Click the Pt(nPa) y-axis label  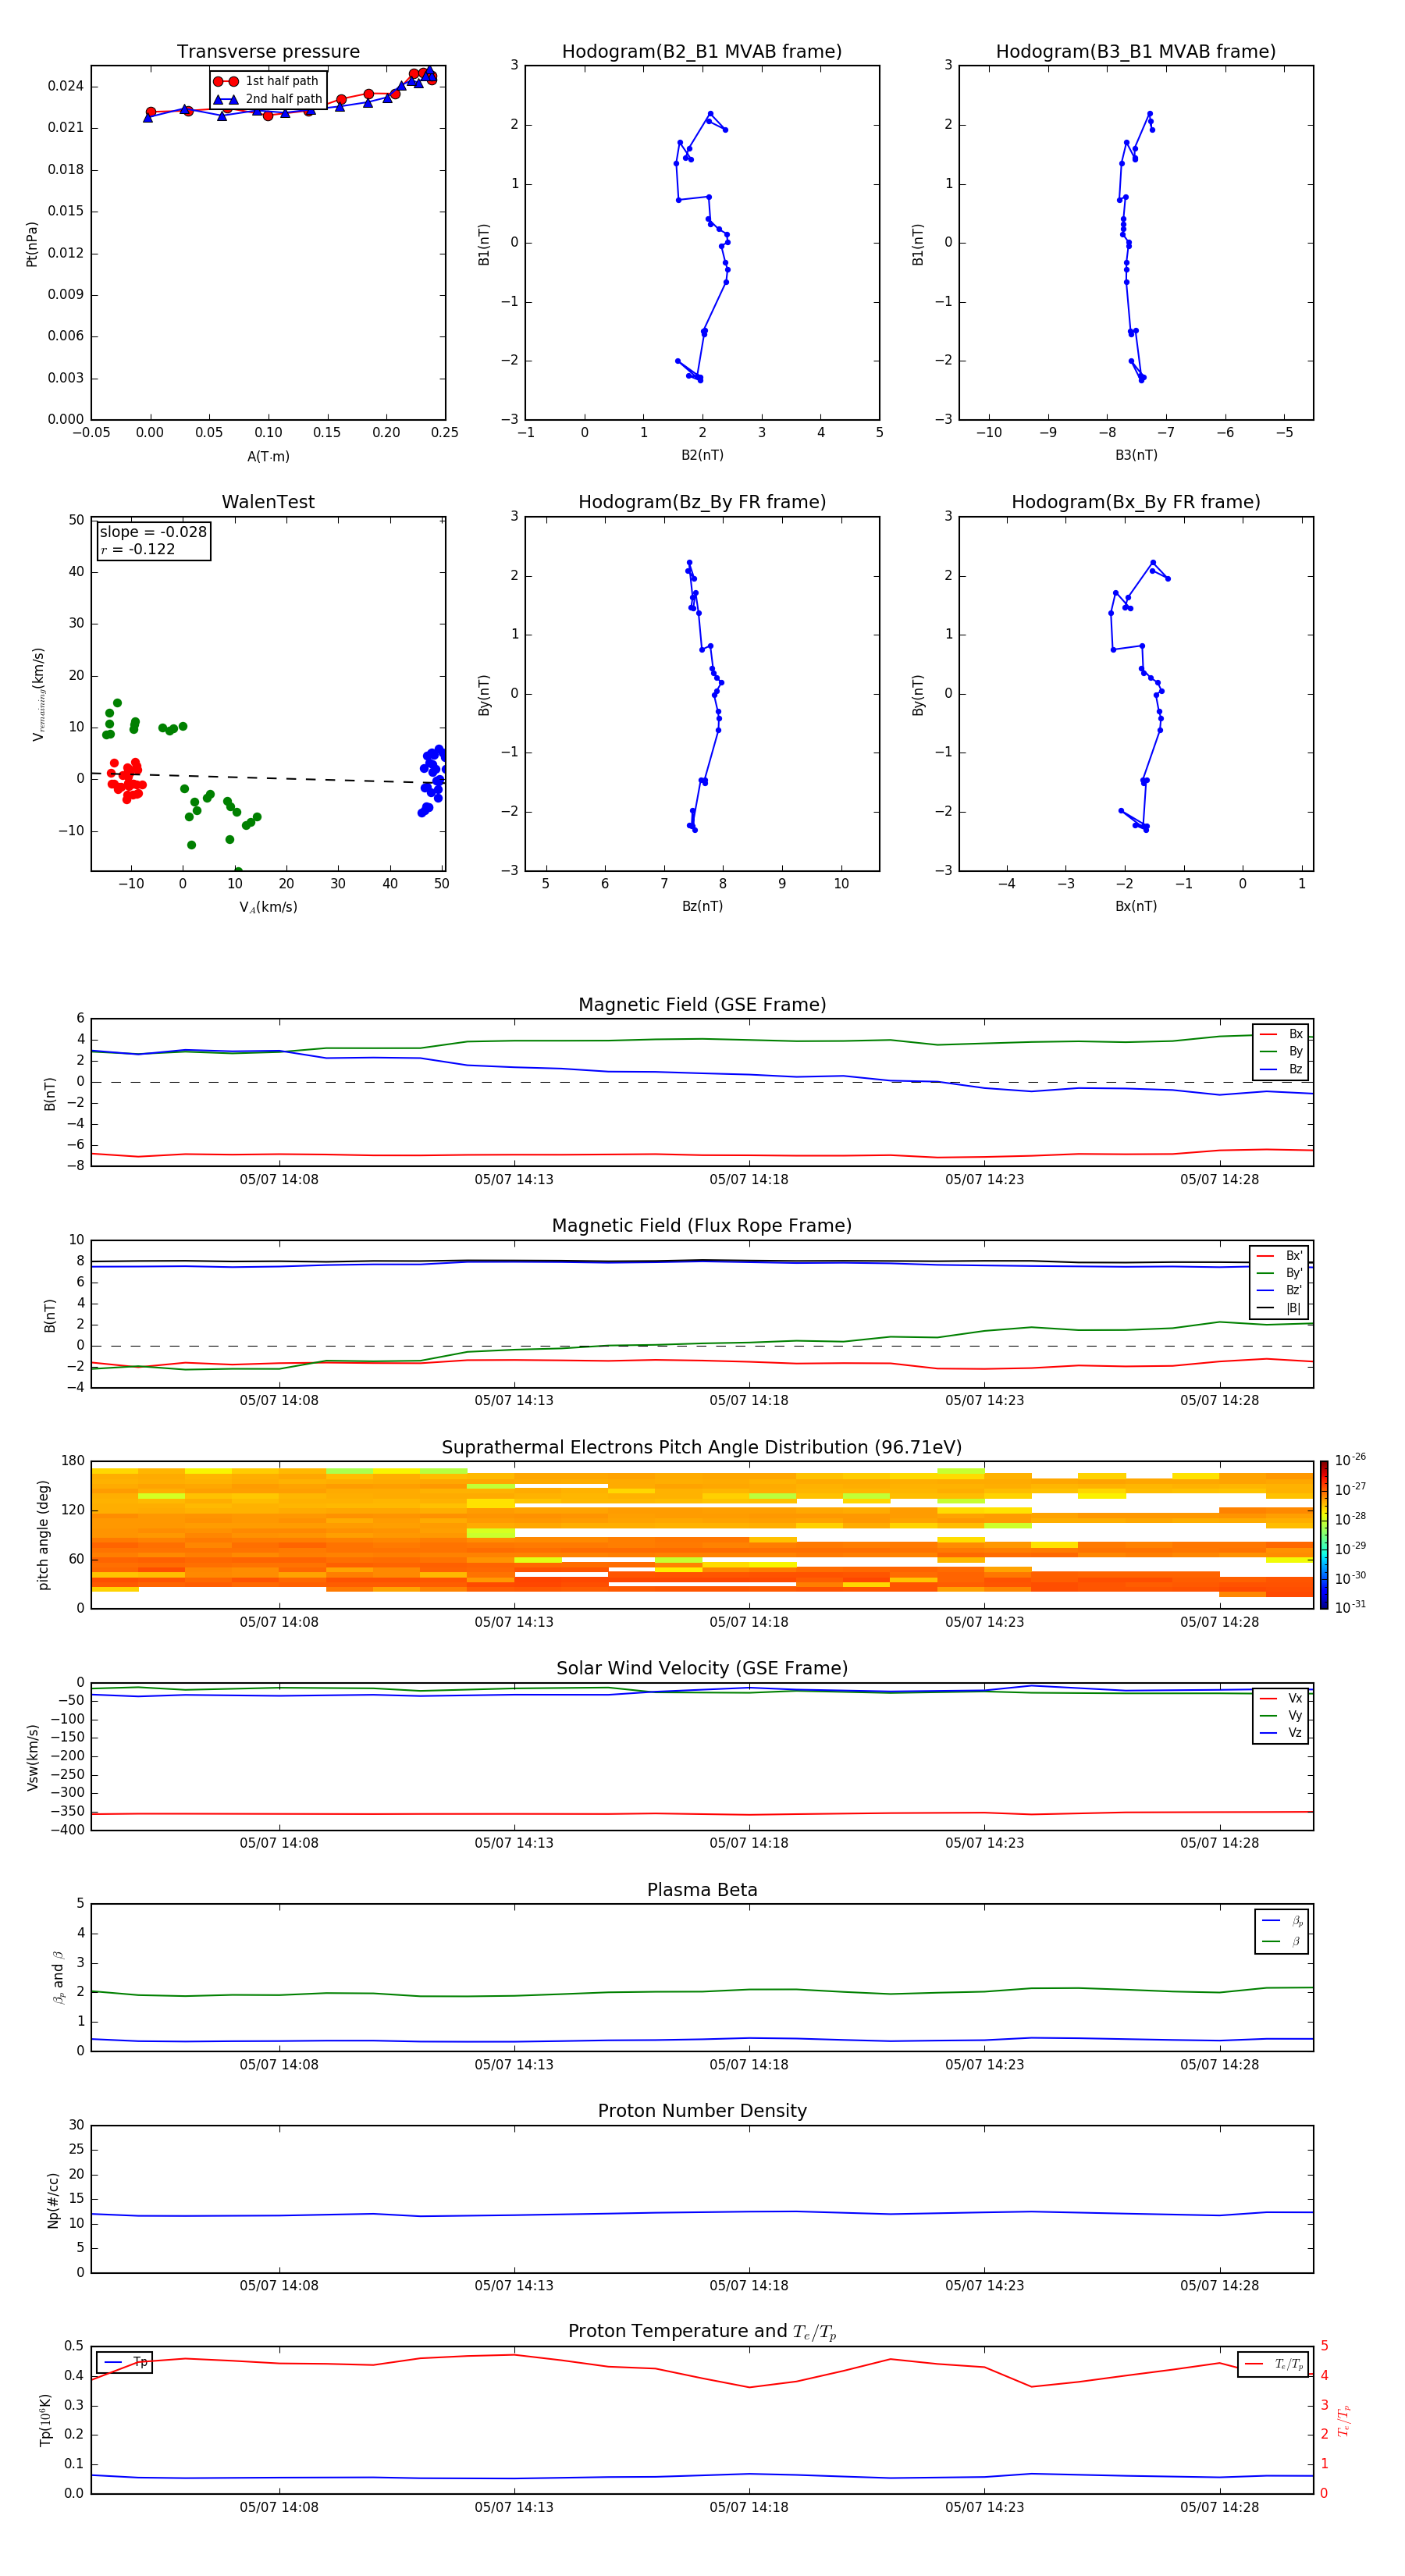pyautogui.click(x=31, y=244)
